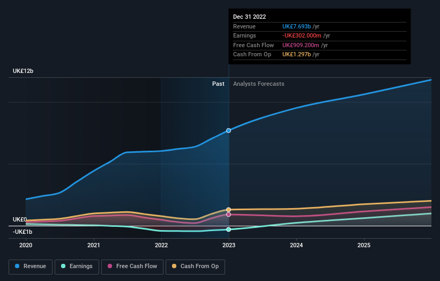Select the 2024 axis label
Image resolution: width=440 pixels, height=281 pixels.
(x=296, y=246)
